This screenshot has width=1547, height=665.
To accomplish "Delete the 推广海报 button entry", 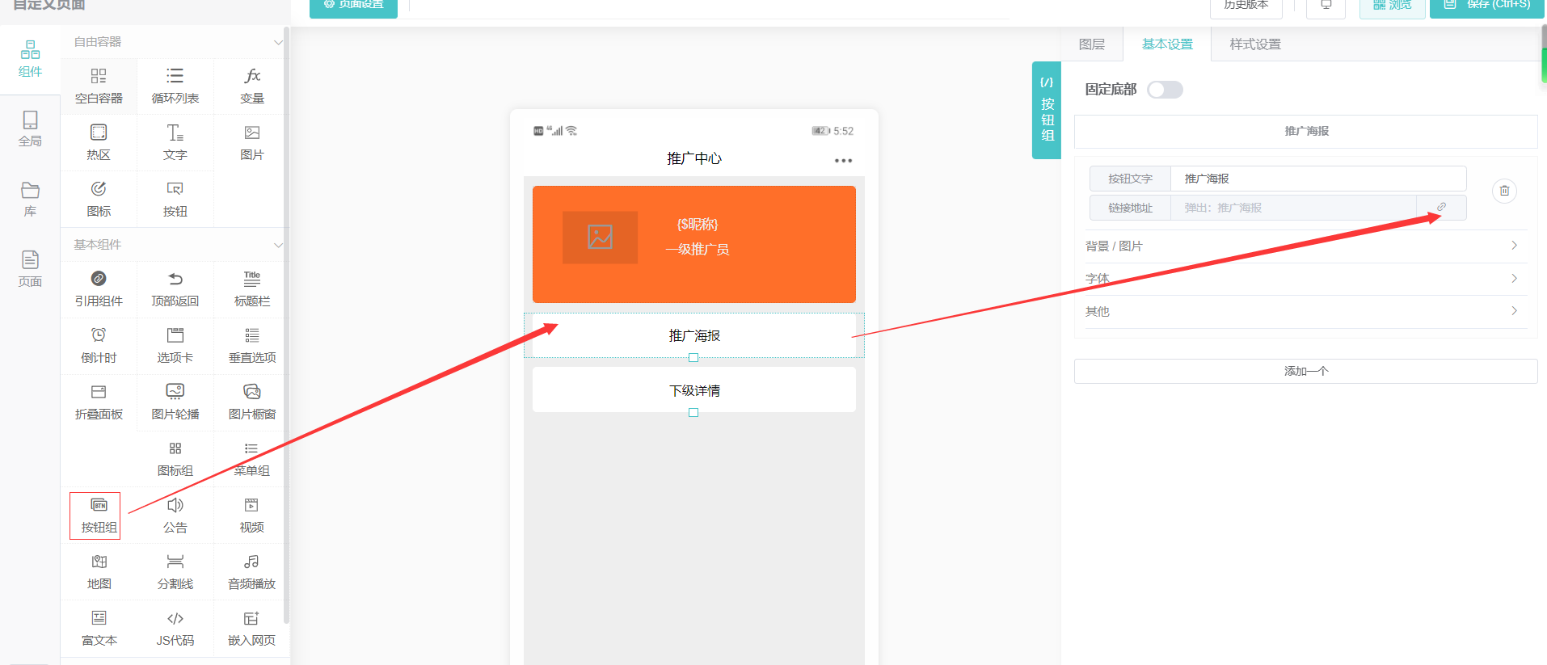I will point(1504,191).
